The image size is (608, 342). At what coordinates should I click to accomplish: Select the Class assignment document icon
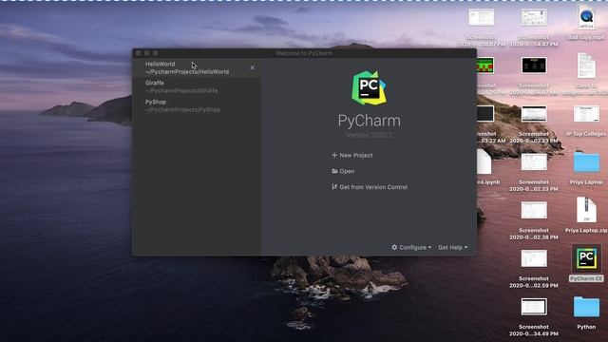[x=586, y=66]
